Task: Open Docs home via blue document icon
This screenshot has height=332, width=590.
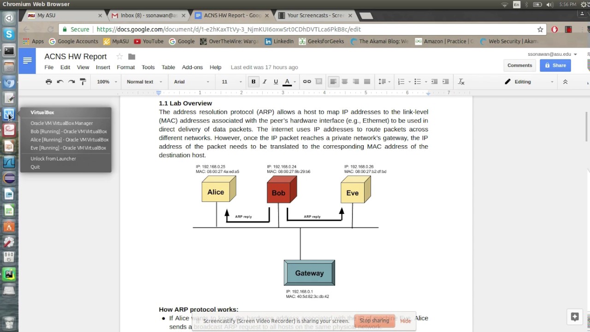Action: (27, 61)
